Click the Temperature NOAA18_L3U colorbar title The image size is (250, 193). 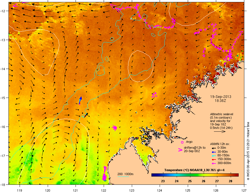(x=194, y=170)
